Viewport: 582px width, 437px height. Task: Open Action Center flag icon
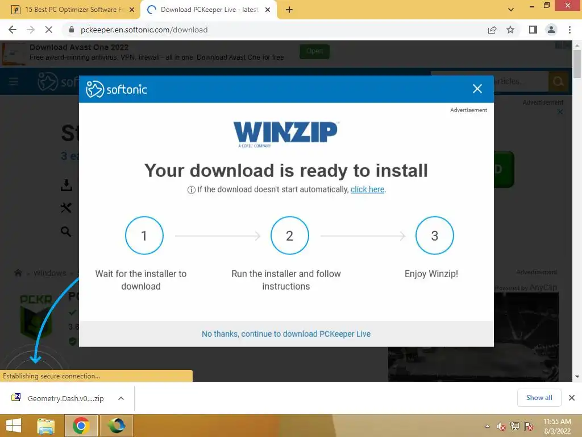[x=529, y=426]
